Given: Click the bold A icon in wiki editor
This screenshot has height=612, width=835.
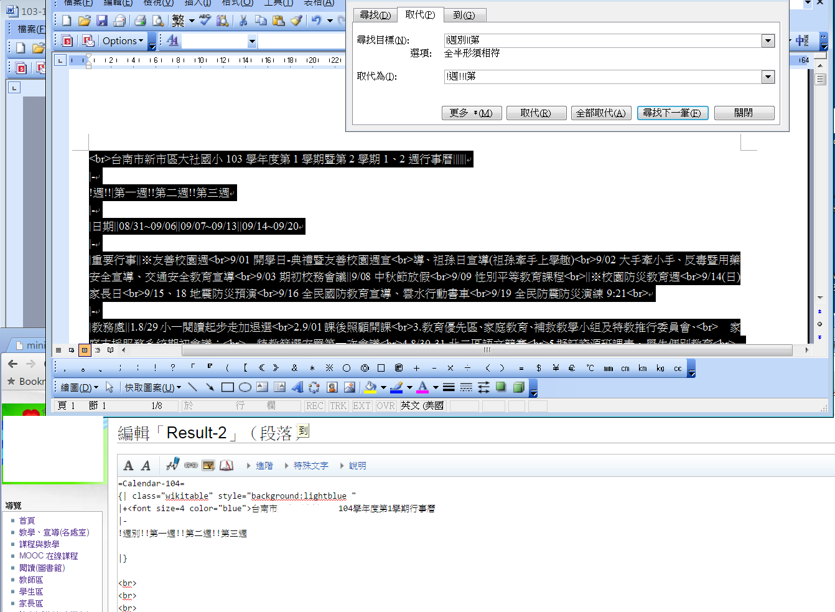Looking at the screenshot, I should tap(128, 465).
